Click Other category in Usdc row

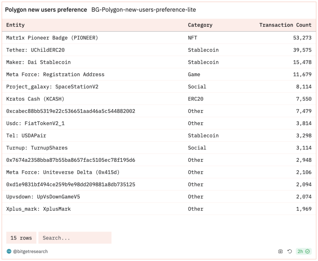(196, 123)
